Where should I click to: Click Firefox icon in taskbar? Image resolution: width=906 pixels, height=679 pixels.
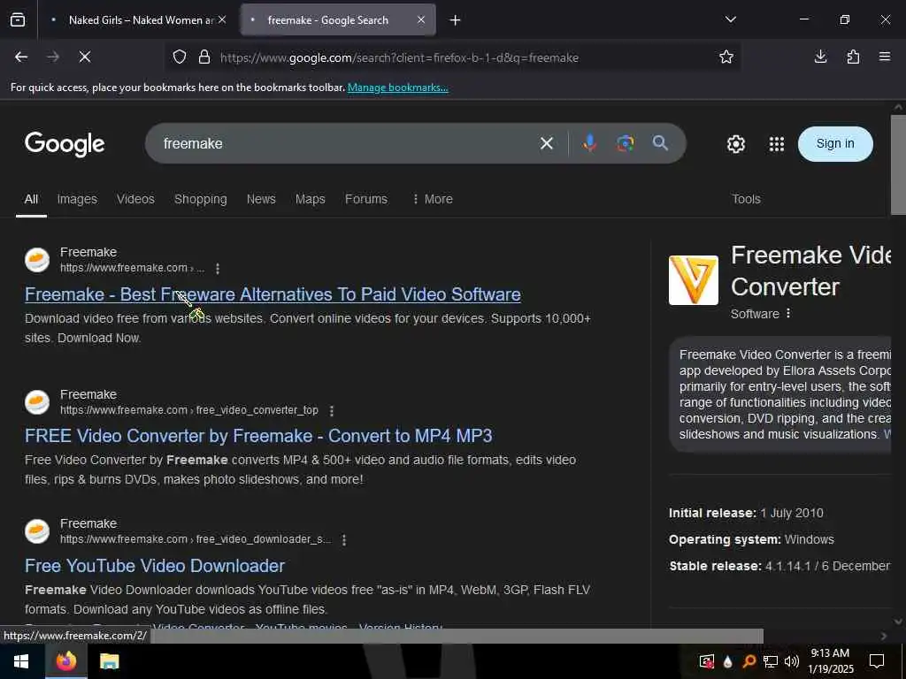tap(66, 661)
